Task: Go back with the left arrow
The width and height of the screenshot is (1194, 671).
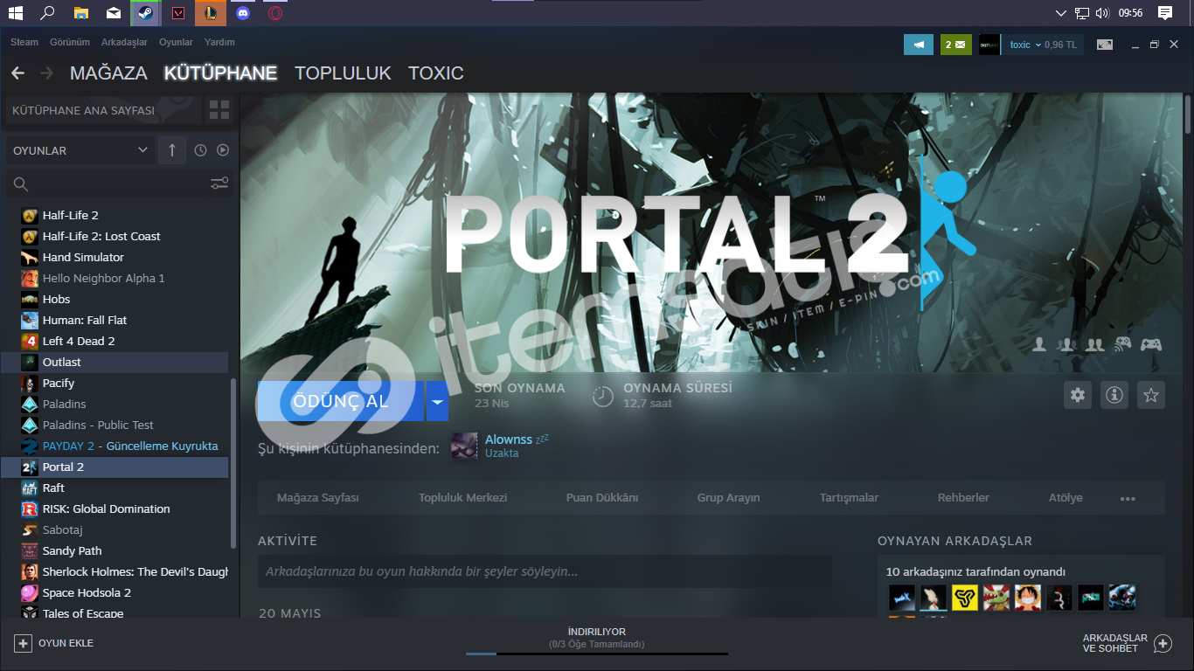Action: pyautogui.click(x=17, y=73)
